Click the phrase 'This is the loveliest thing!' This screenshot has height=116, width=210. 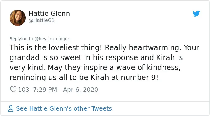56,48
